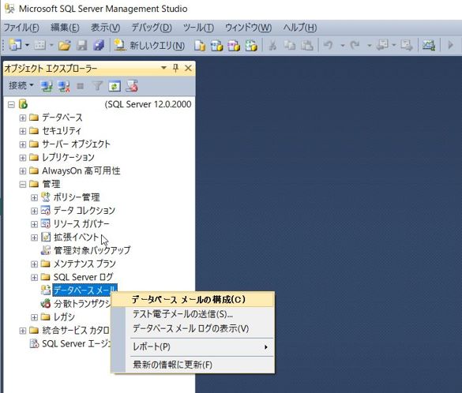The width and height of the screenshot is (462, 393).
Task: Click the open file folder toolbar icon
Action: [x=64, y=45]
